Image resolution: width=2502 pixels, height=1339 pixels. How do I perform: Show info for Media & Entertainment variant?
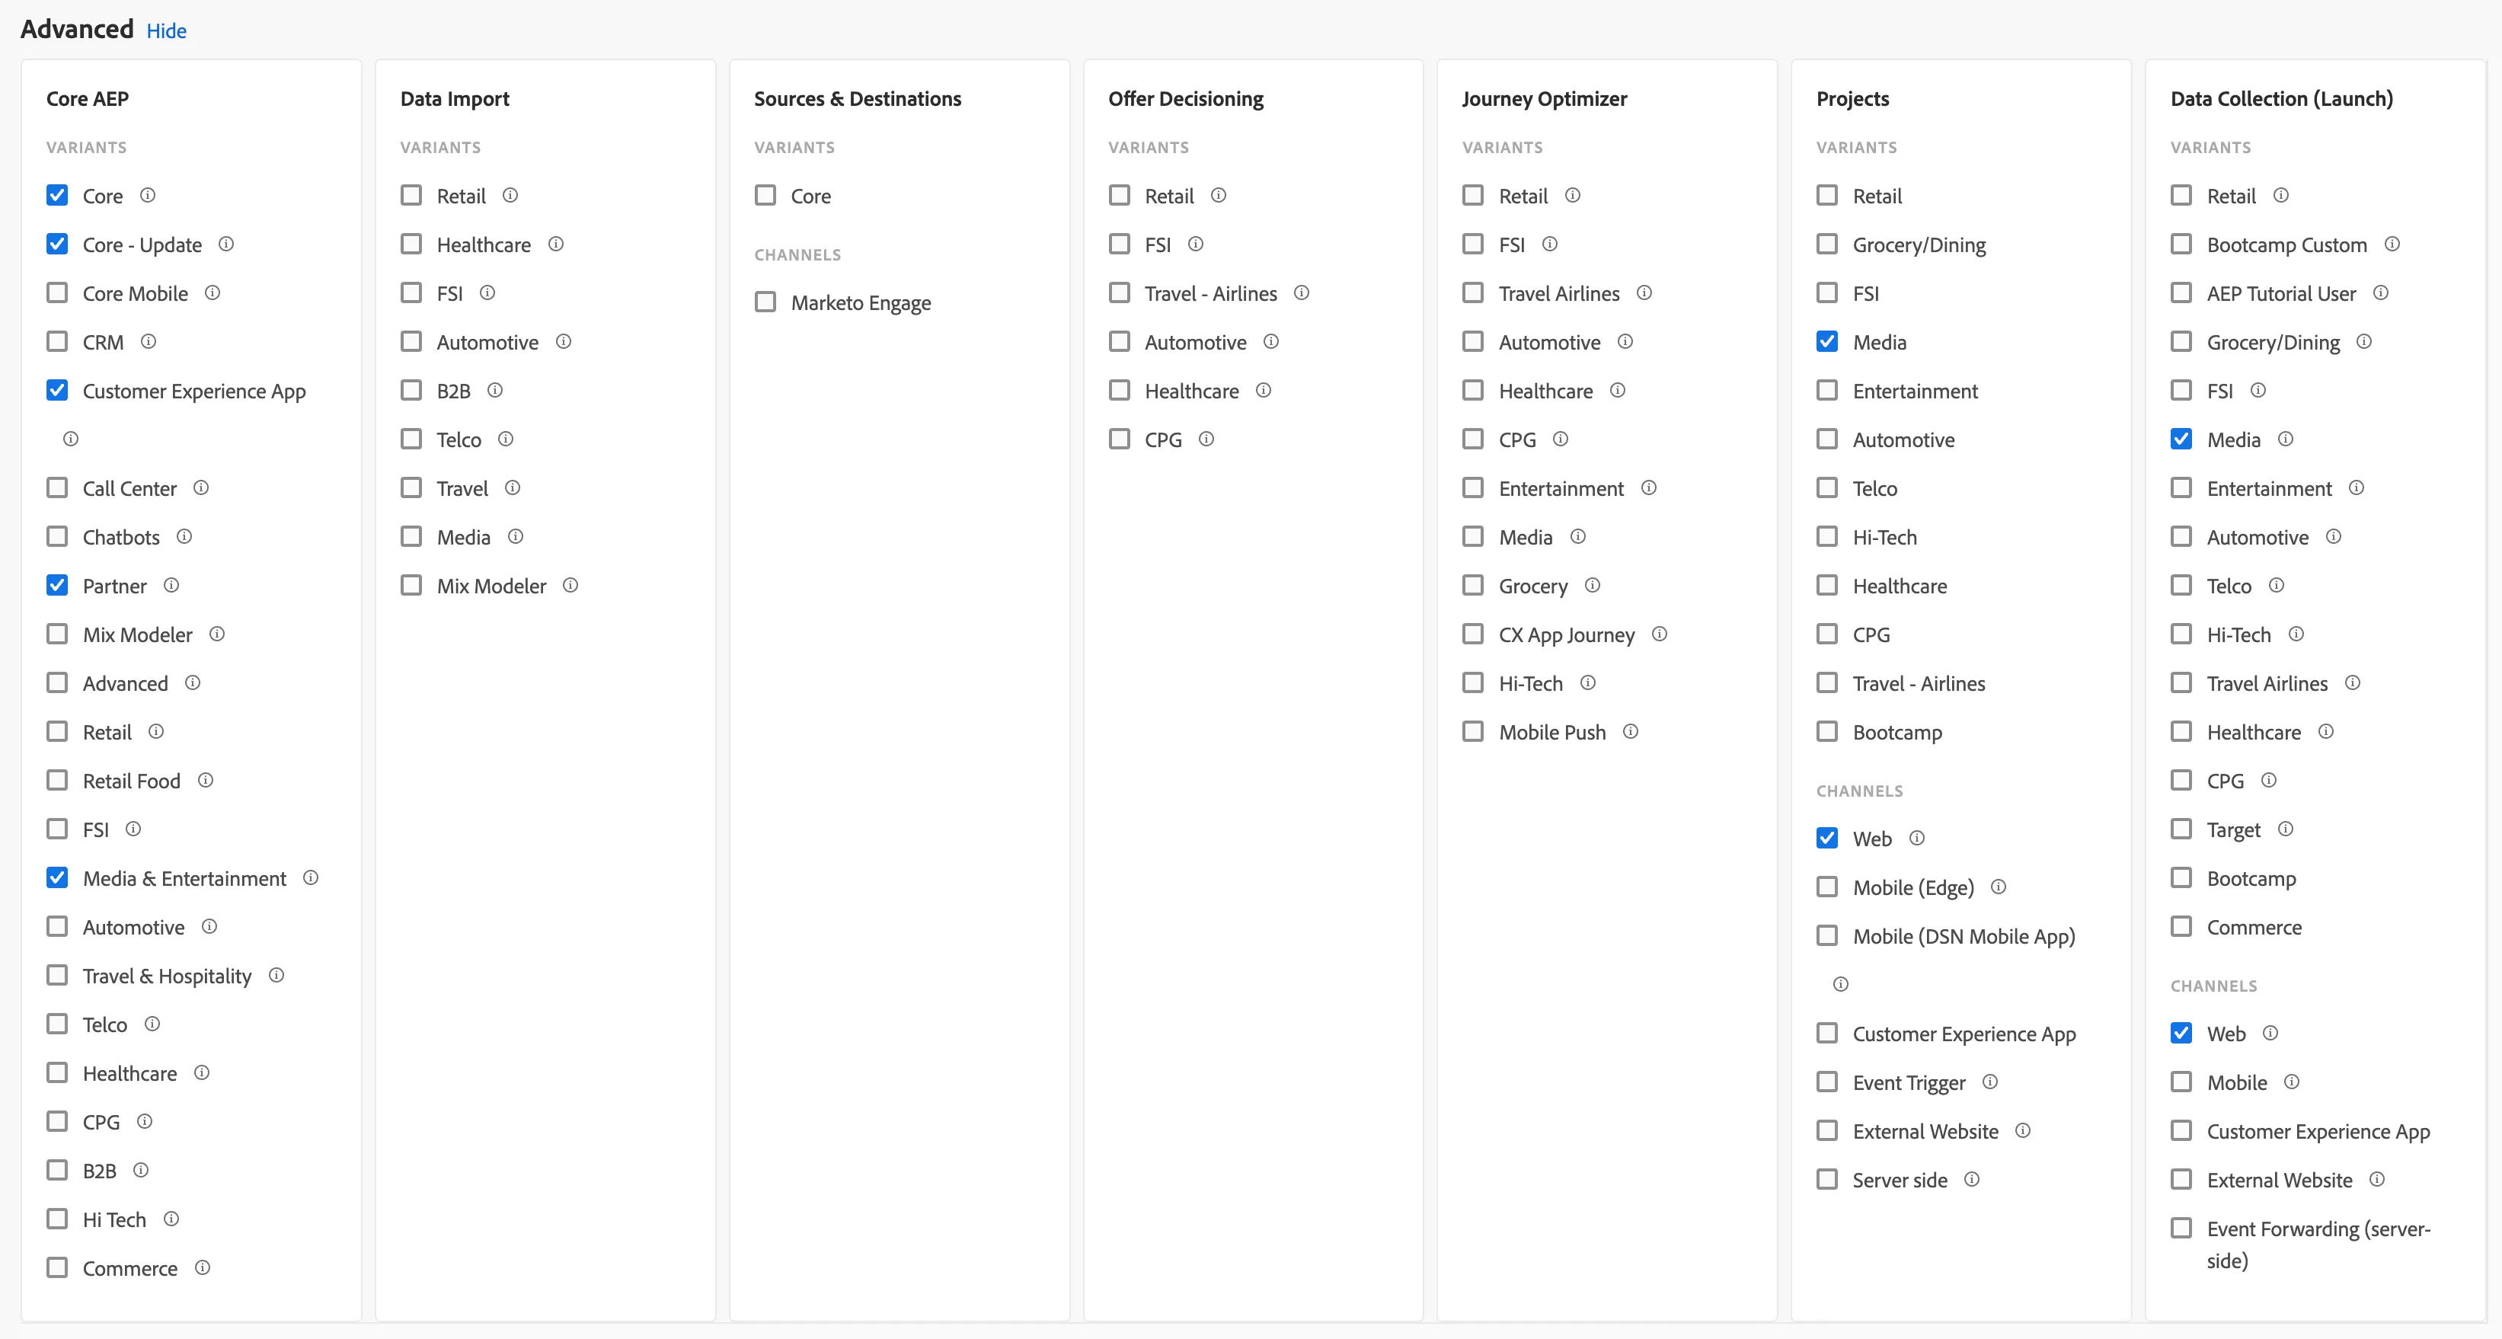click(311, 877)
